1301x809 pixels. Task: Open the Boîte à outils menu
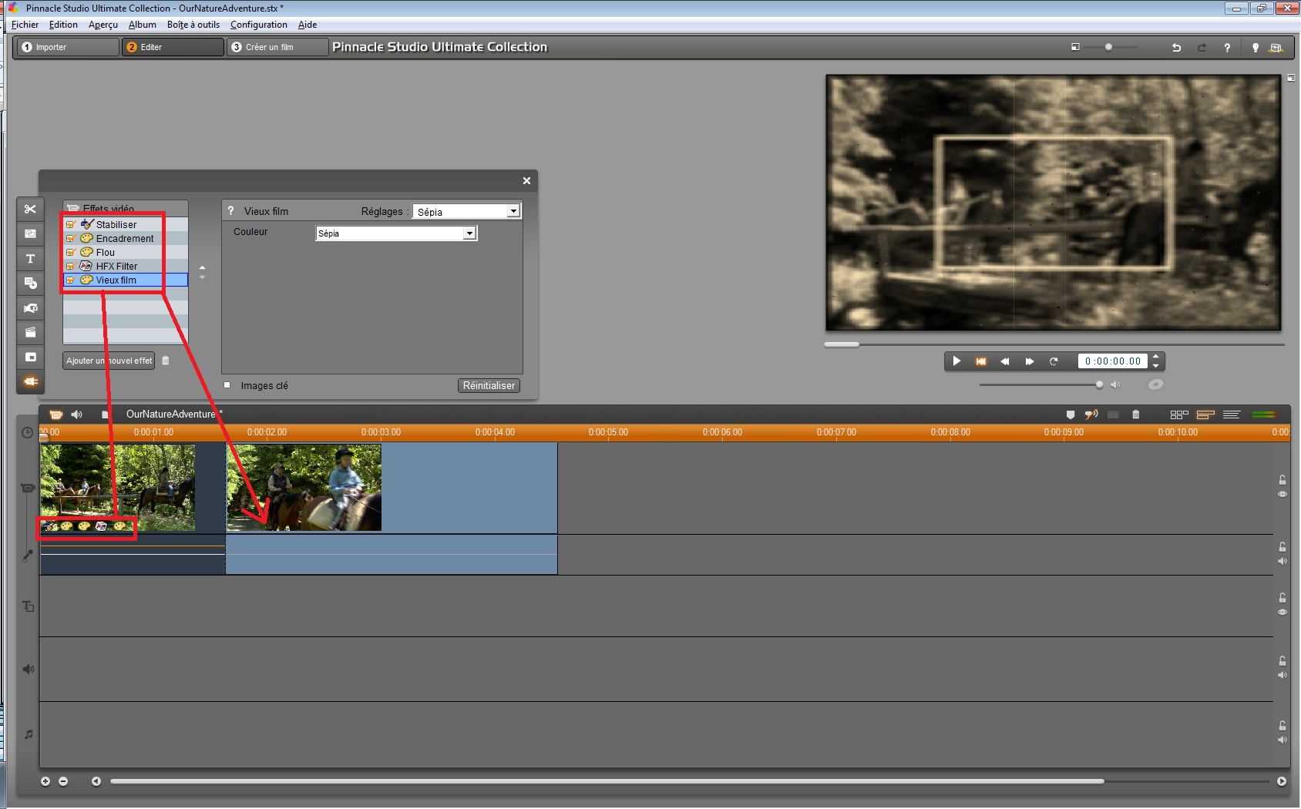[193, 25]
